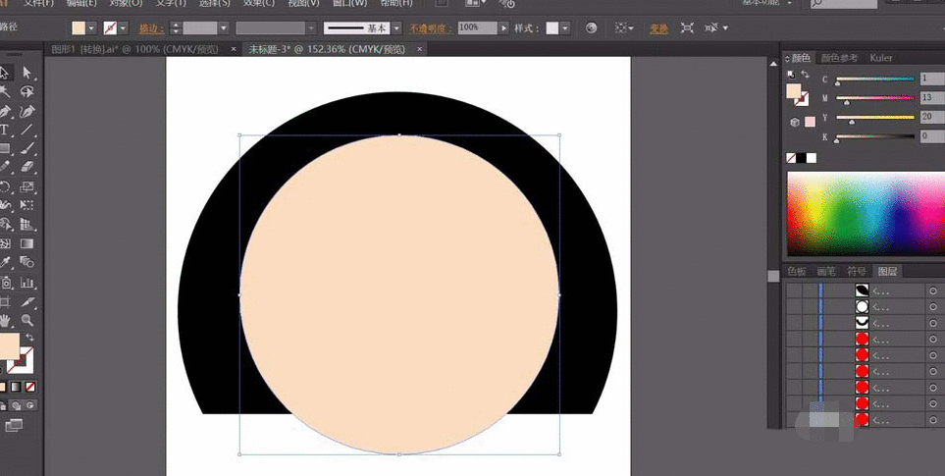Select the Direct Selection tool
Screen dimensions: 945x476
[x=27, y=73]
